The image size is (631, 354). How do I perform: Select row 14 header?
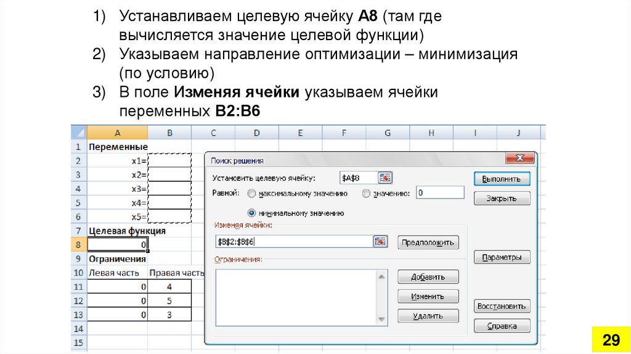coord(78,329)
